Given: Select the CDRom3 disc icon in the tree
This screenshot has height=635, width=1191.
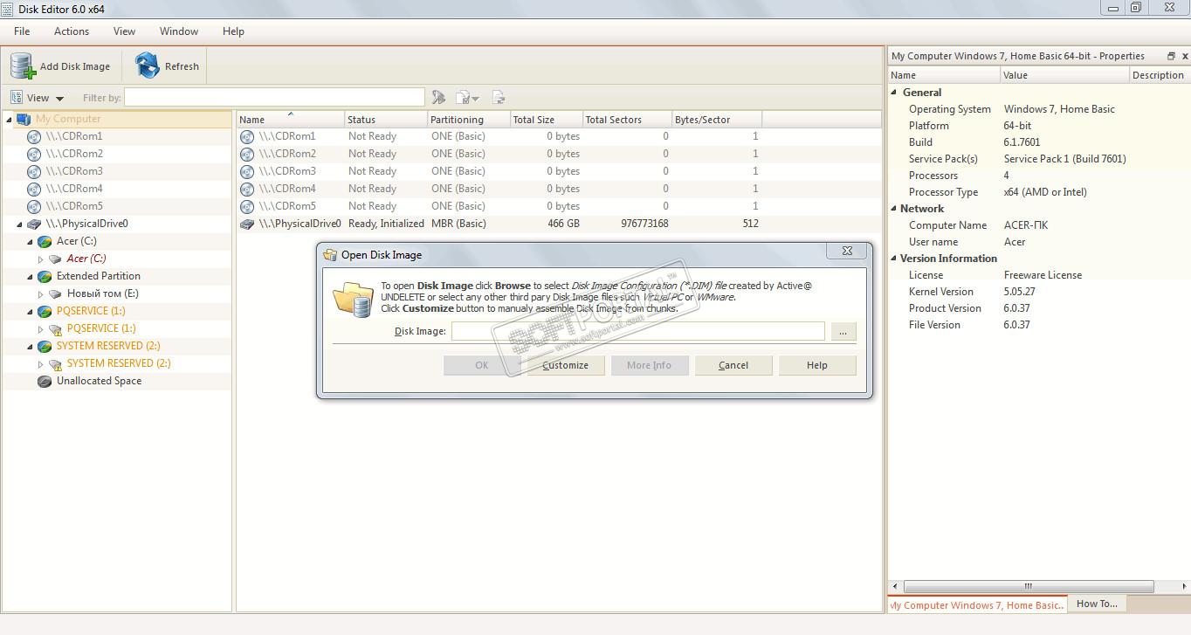Looking at the screenshot, I should [x=34, y=171].
